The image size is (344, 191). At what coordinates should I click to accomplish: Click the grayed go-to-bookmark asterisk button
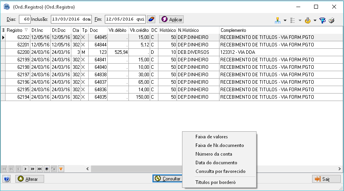(54, 169)
